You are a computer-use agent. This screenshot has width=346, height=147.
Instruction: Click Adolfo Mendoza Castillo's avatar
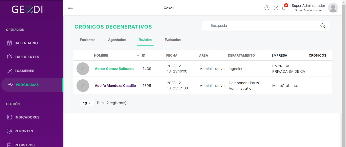tap(83, 86)
